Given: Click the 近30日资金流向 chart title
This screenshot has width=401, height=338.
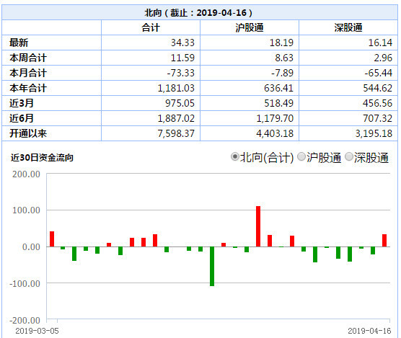Looking at the screenshot, I should 42,158.
